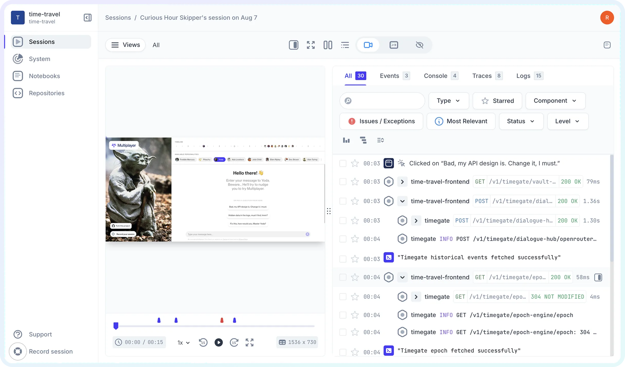
Task: Toggle the Starred filter
Action: tap(497, 101)
